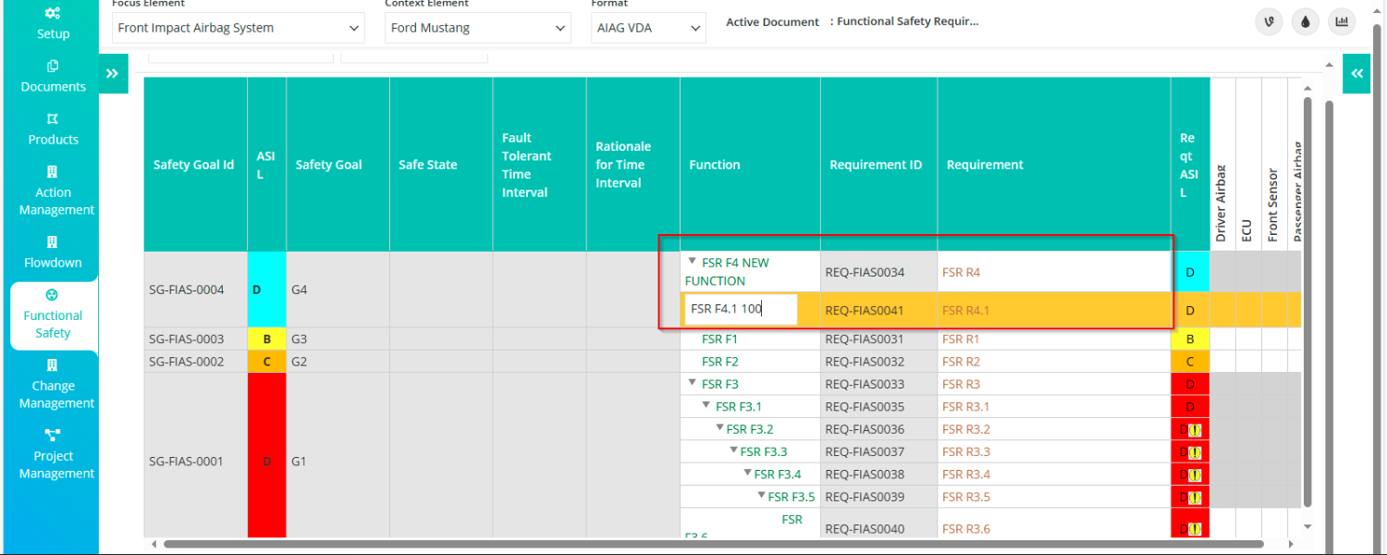This screenshot has width=1387, height=555.
Task: Click the scroll down arrow of the table
Action: pyautogui.click(x=1307, y=526)
